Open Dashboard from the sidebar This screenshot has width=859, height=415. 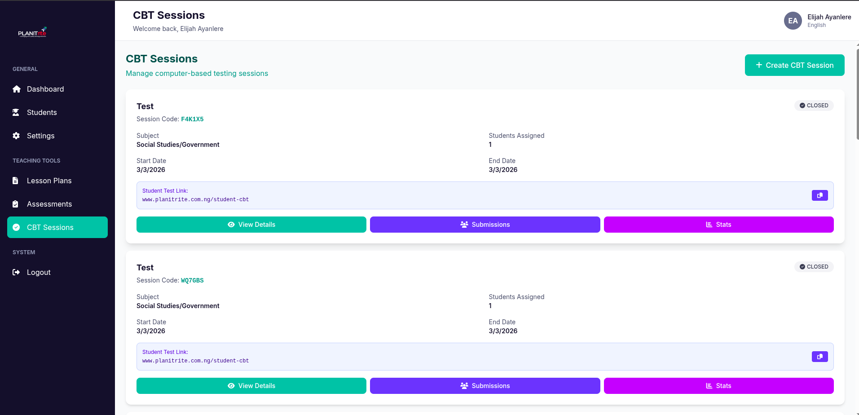click(x=45, y=89)
